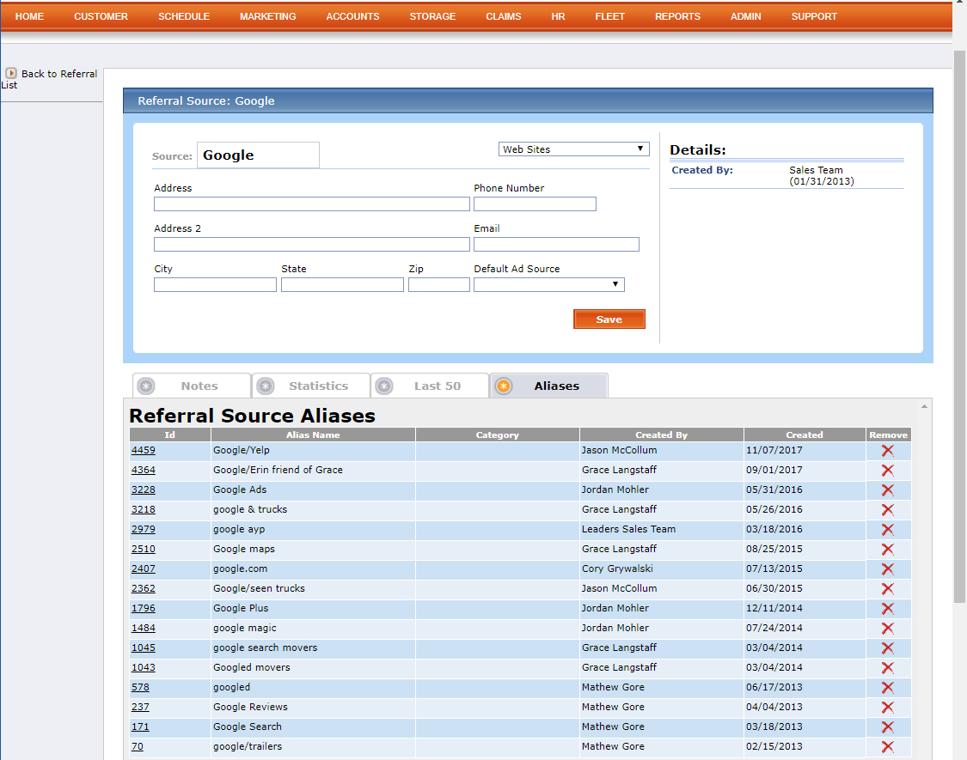967x760 pixels.
Task: Remove the Google/Erin friend of Grace alias
Action: (887, 471)
